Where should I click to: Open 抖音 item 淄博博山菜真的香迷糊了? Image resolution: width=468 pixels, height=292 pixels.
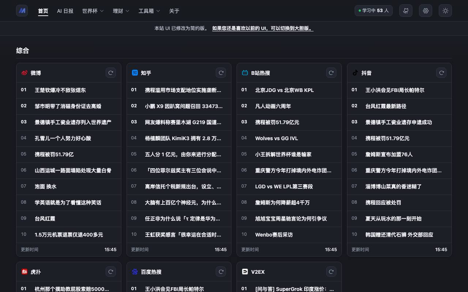[399, 187]
